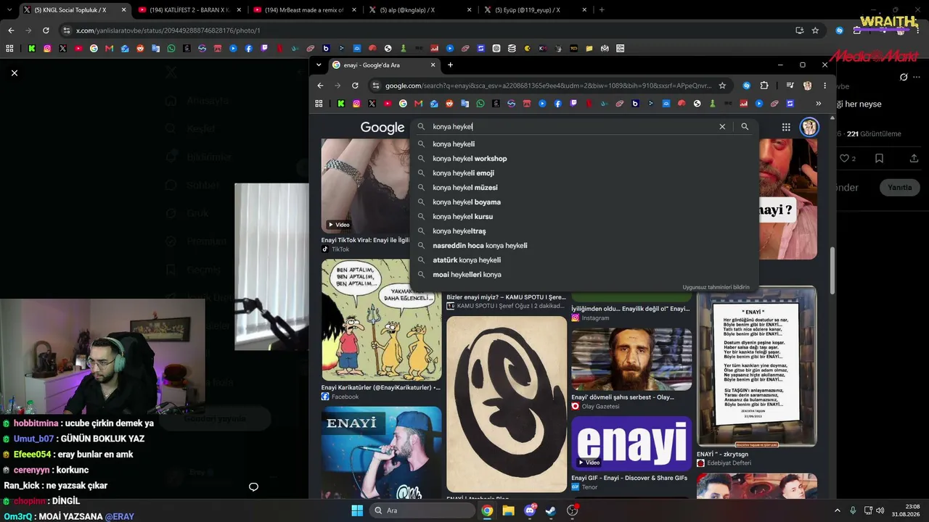Switch to Eyüp (@119_eyup) X tab
The height and width of the screenshot is (522, 929).
[535, 10]
